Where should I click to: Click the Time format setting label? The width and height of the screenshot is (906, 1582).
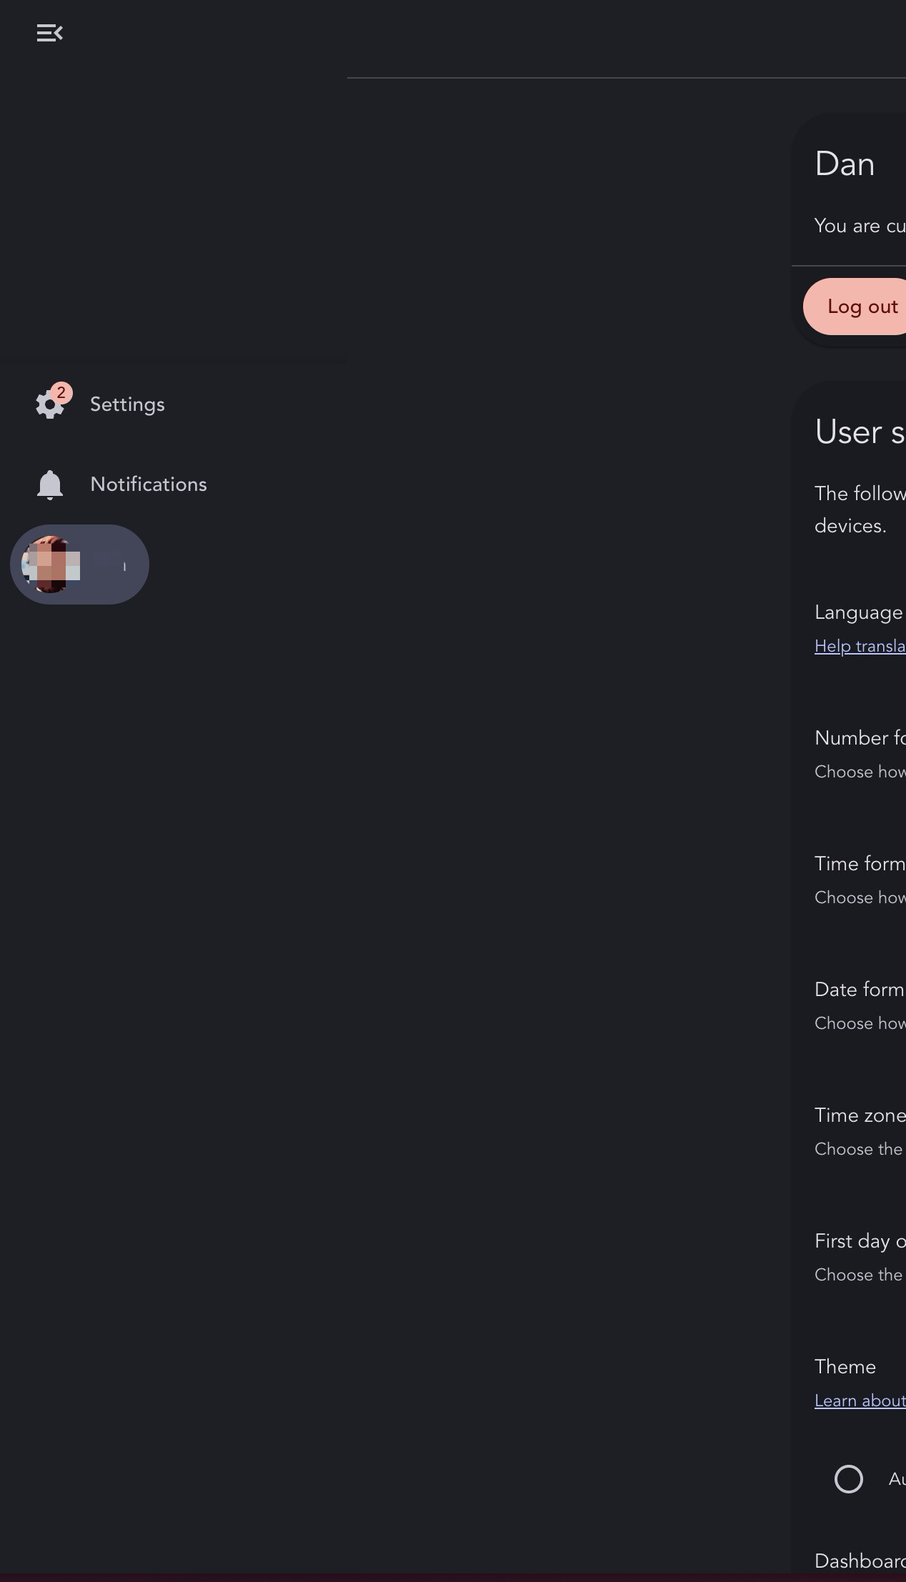[860, 864]
